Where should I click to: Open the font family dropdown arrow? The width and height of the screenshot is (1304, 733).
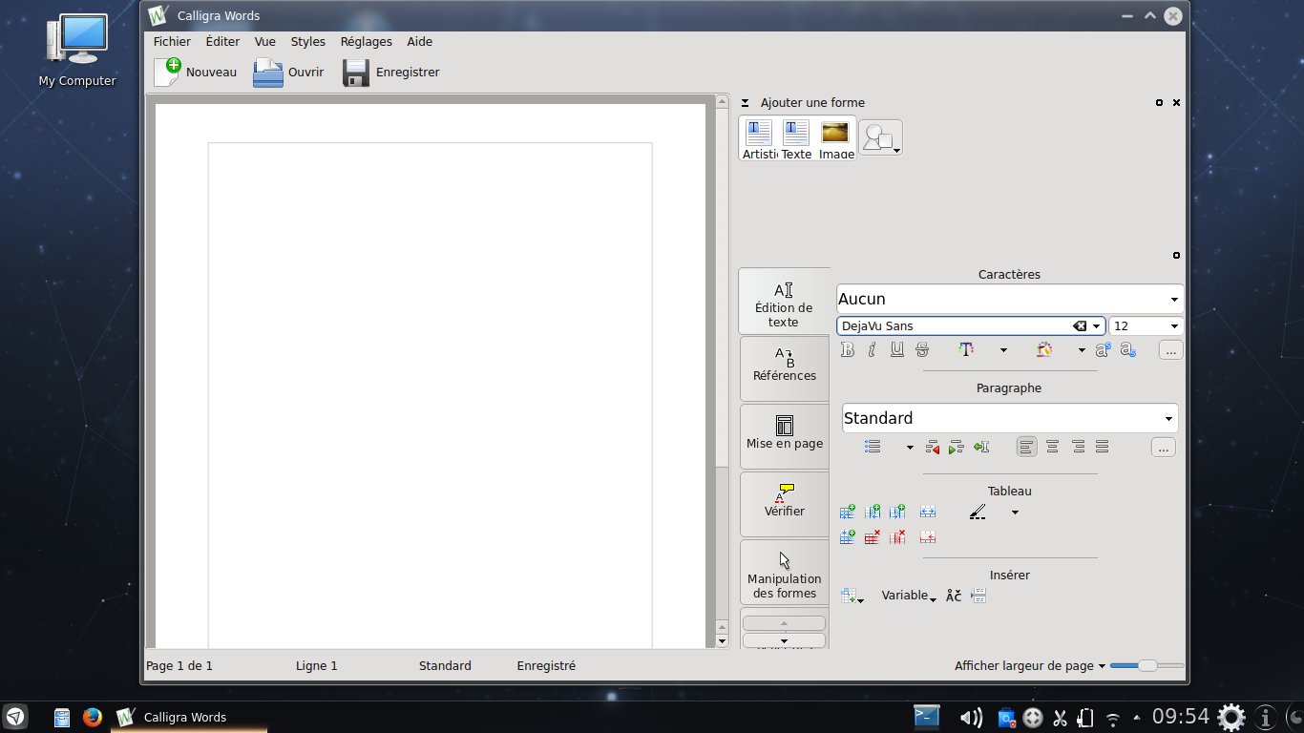(x=1098, y=325)
